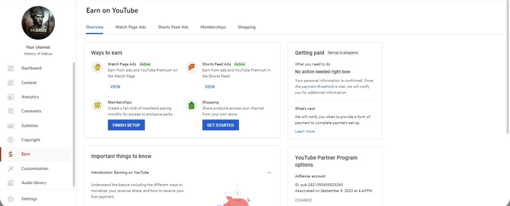Collapse the Introduction: Earning on YouTube chevron
The width and height of the screenshot is (510, 206).
tap(269, 173)
